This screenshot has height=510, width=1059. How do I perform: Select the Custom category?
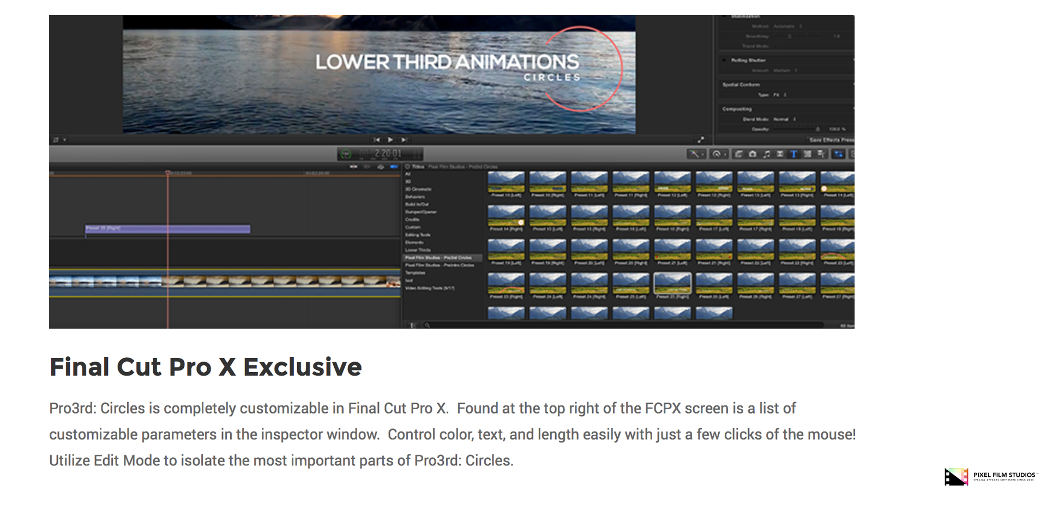coord(413,227)
